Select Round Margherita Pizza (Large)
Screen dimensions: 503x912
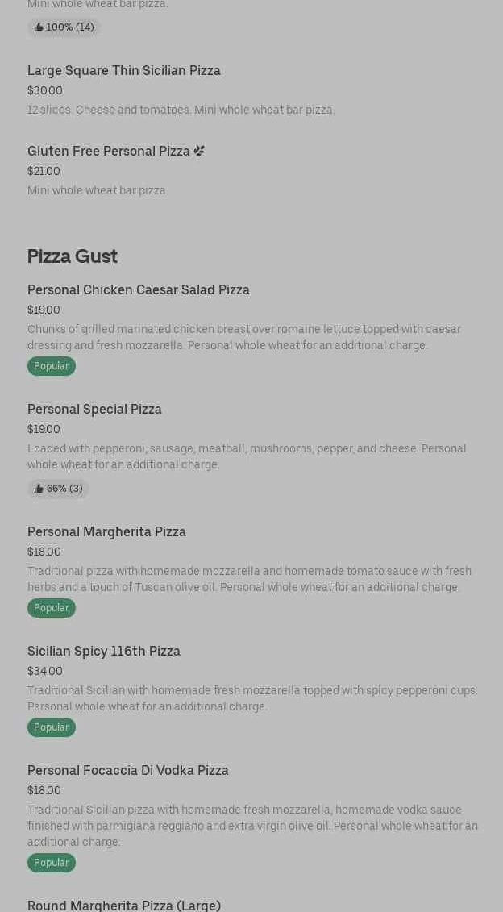click(124, 905)
